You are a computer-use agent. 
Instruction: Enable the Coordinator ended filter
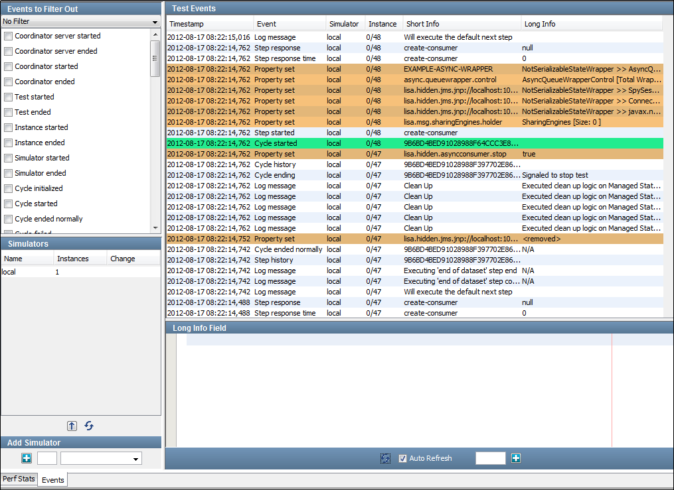[8, 82]
